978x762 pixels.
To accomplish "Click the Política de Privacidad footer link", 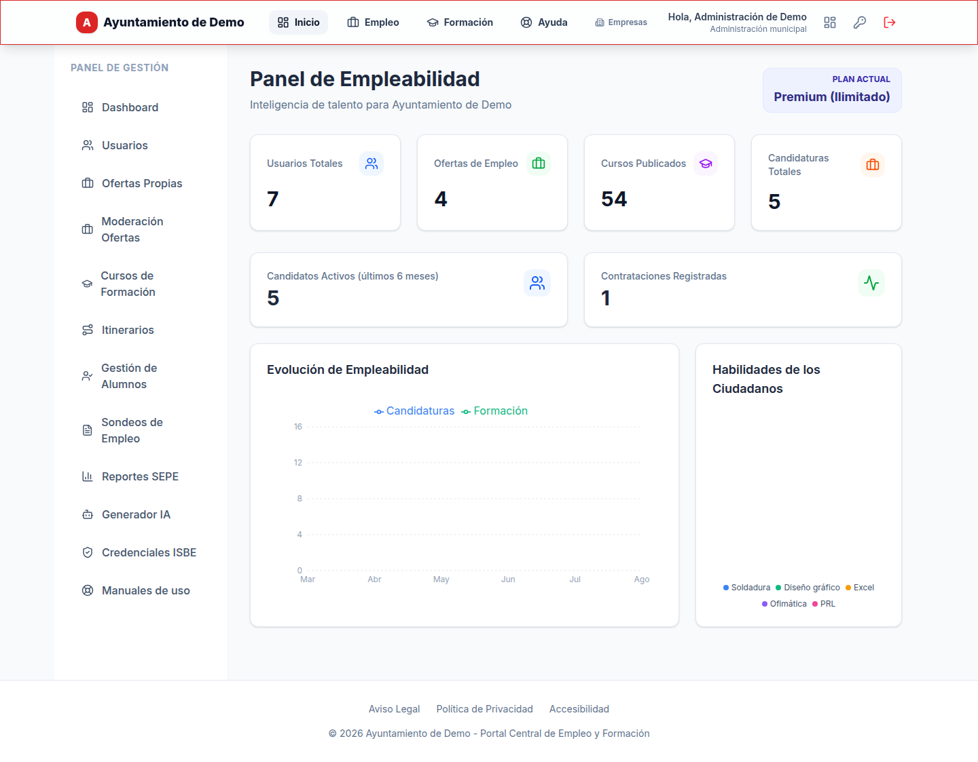I will (x=485, y=709).
